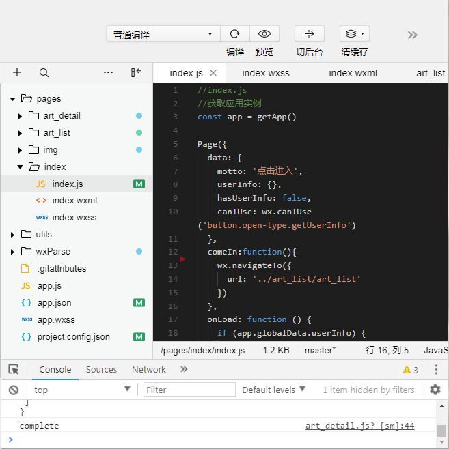Show more toolbar items with double chevron
Viewport: 449px width, 449px height.
tap(412, 35)
